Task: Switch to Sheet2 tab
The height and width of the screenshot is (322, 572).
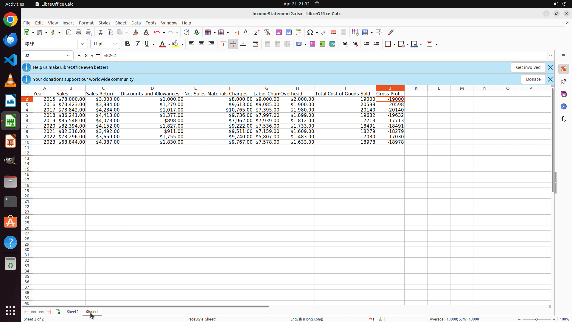Action: (x=73, y=312)
